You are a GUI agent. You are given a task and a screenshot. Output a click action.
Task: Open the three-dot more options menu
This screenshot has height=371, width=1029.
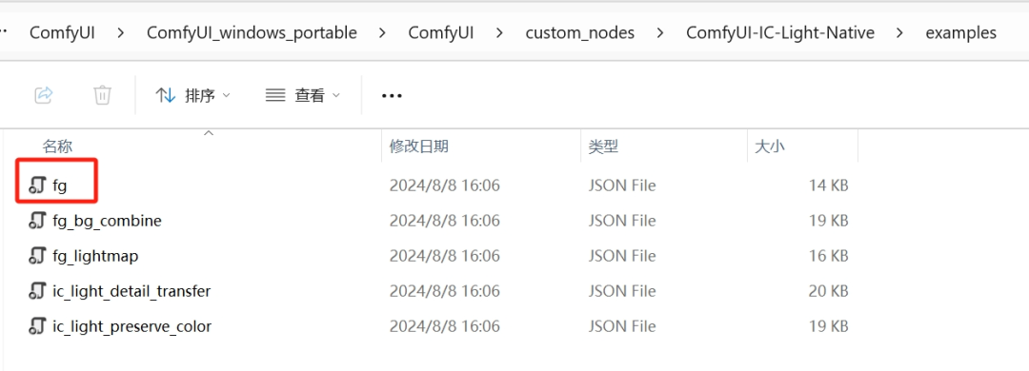[392, 96]
